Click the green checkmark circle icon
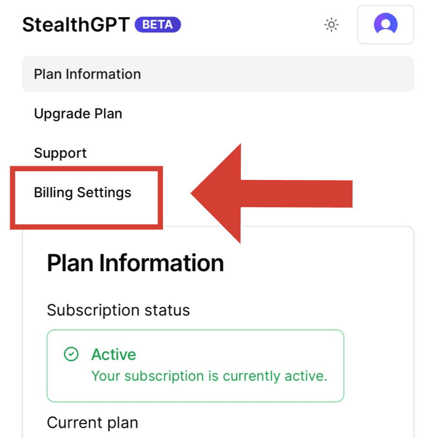The image size is (430, 438). (x=71, y=355)
